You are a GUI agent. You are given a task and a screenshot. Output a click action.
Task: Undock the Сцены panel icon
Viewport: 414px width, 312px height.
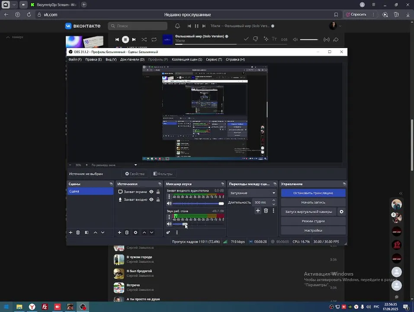click(111, 184)
